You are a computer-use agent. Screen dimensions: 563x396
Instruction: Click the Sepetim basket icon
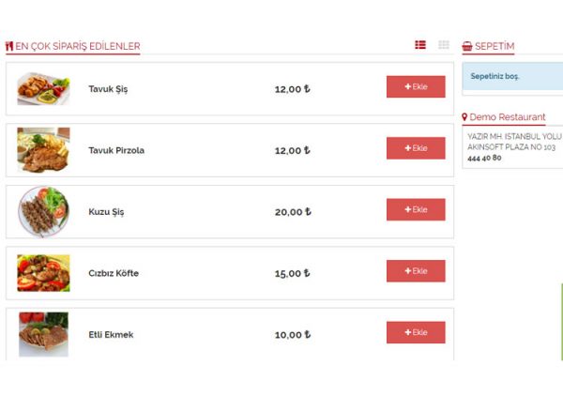coord(467,46)
